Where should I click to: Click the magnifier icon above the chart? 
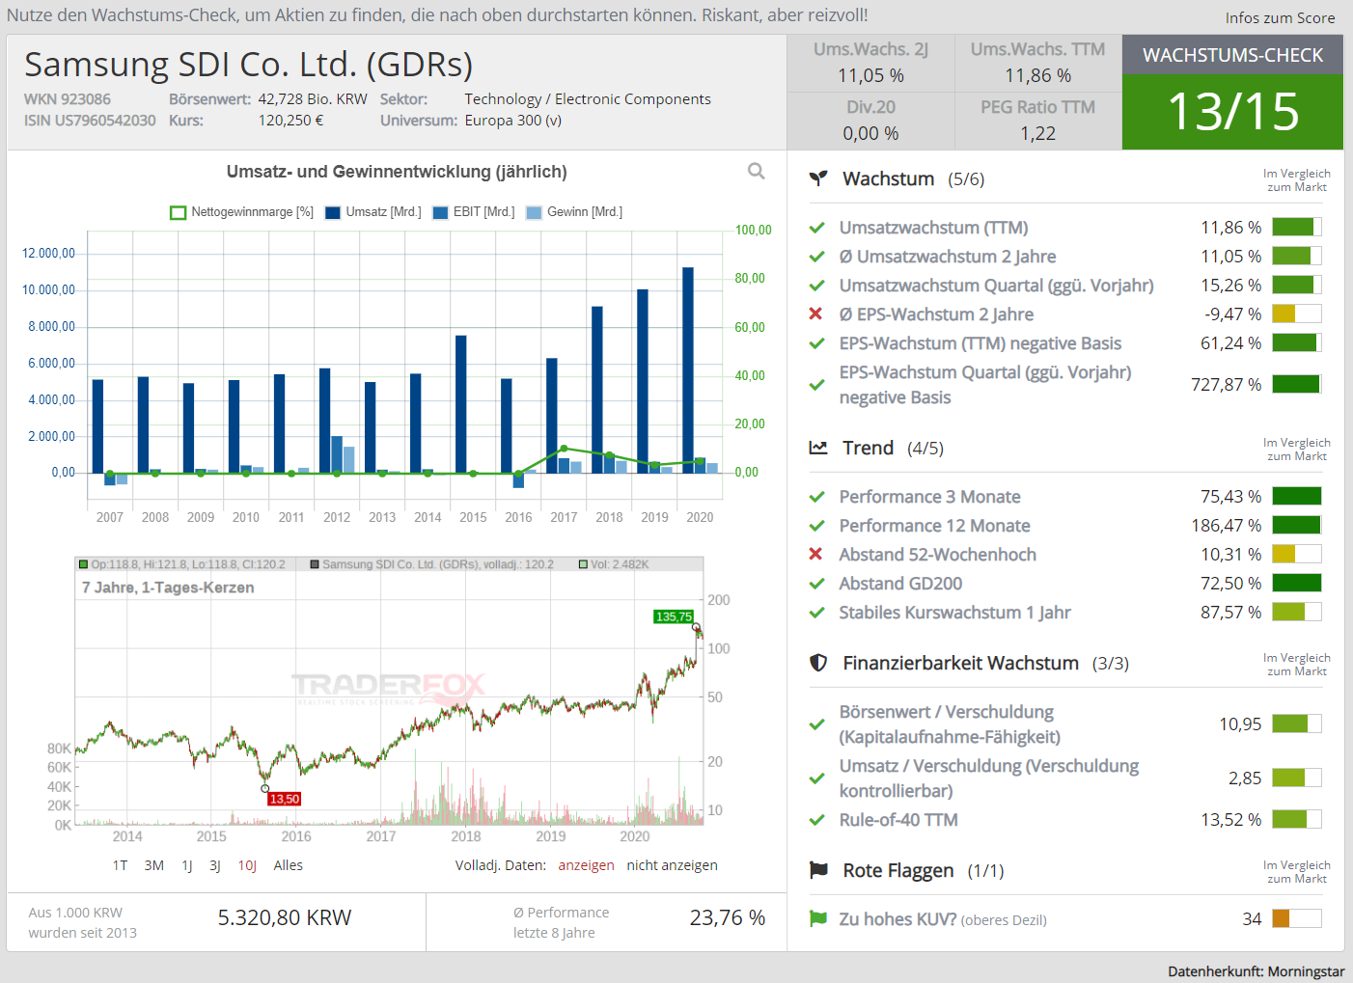pos(756,171)
